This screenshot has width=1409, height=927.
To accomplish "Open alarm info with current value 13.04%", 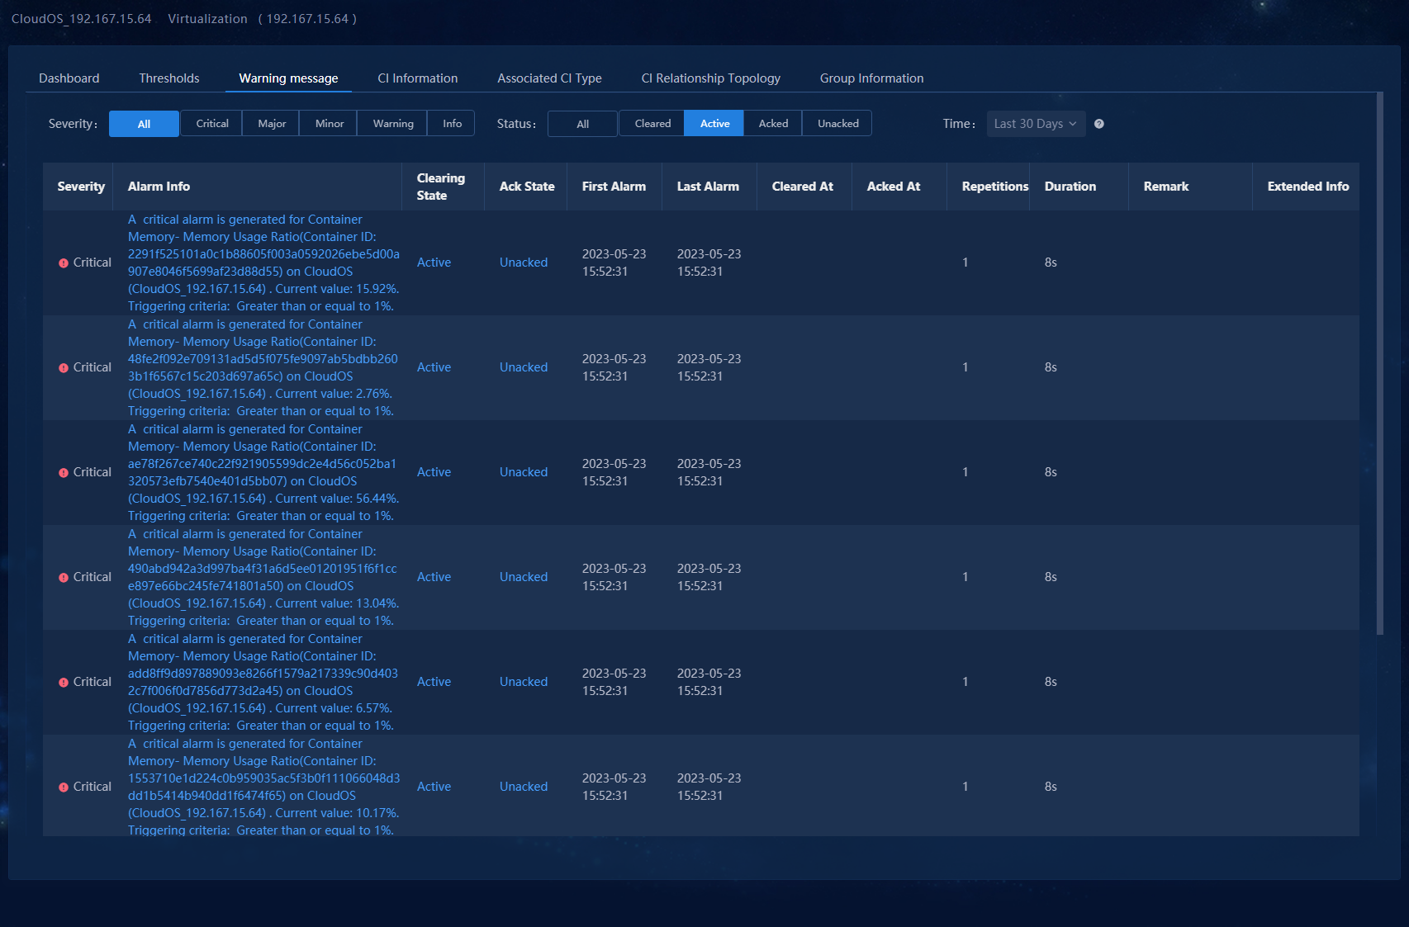I will 263,577.
